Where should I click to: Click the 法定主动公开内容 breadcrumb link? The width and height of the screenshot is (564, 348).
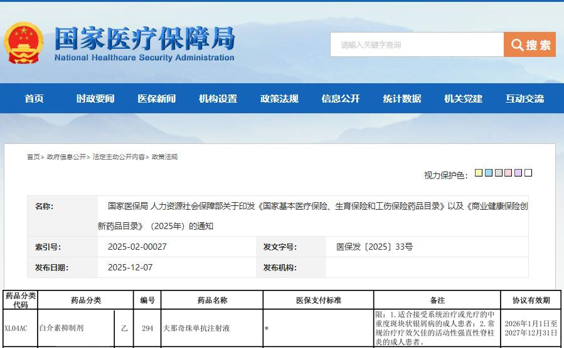[x=119, y=157]
